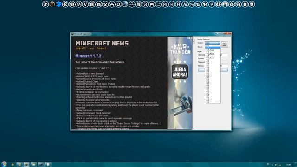Open the recycle bin icon at dock's end

[252, 4]
